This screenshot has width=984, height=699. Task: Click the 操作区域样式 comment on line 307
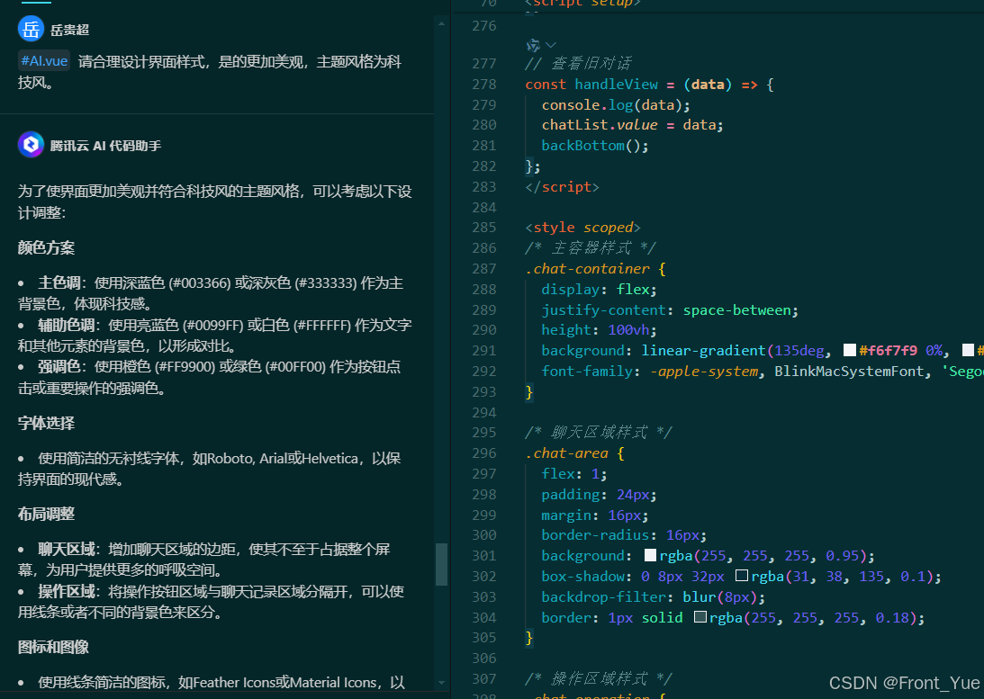[599, 678]
